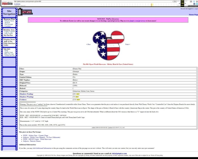Close the Wayback toolbar
The width and height of the screenshot is (198, 159).
[197, 1]
